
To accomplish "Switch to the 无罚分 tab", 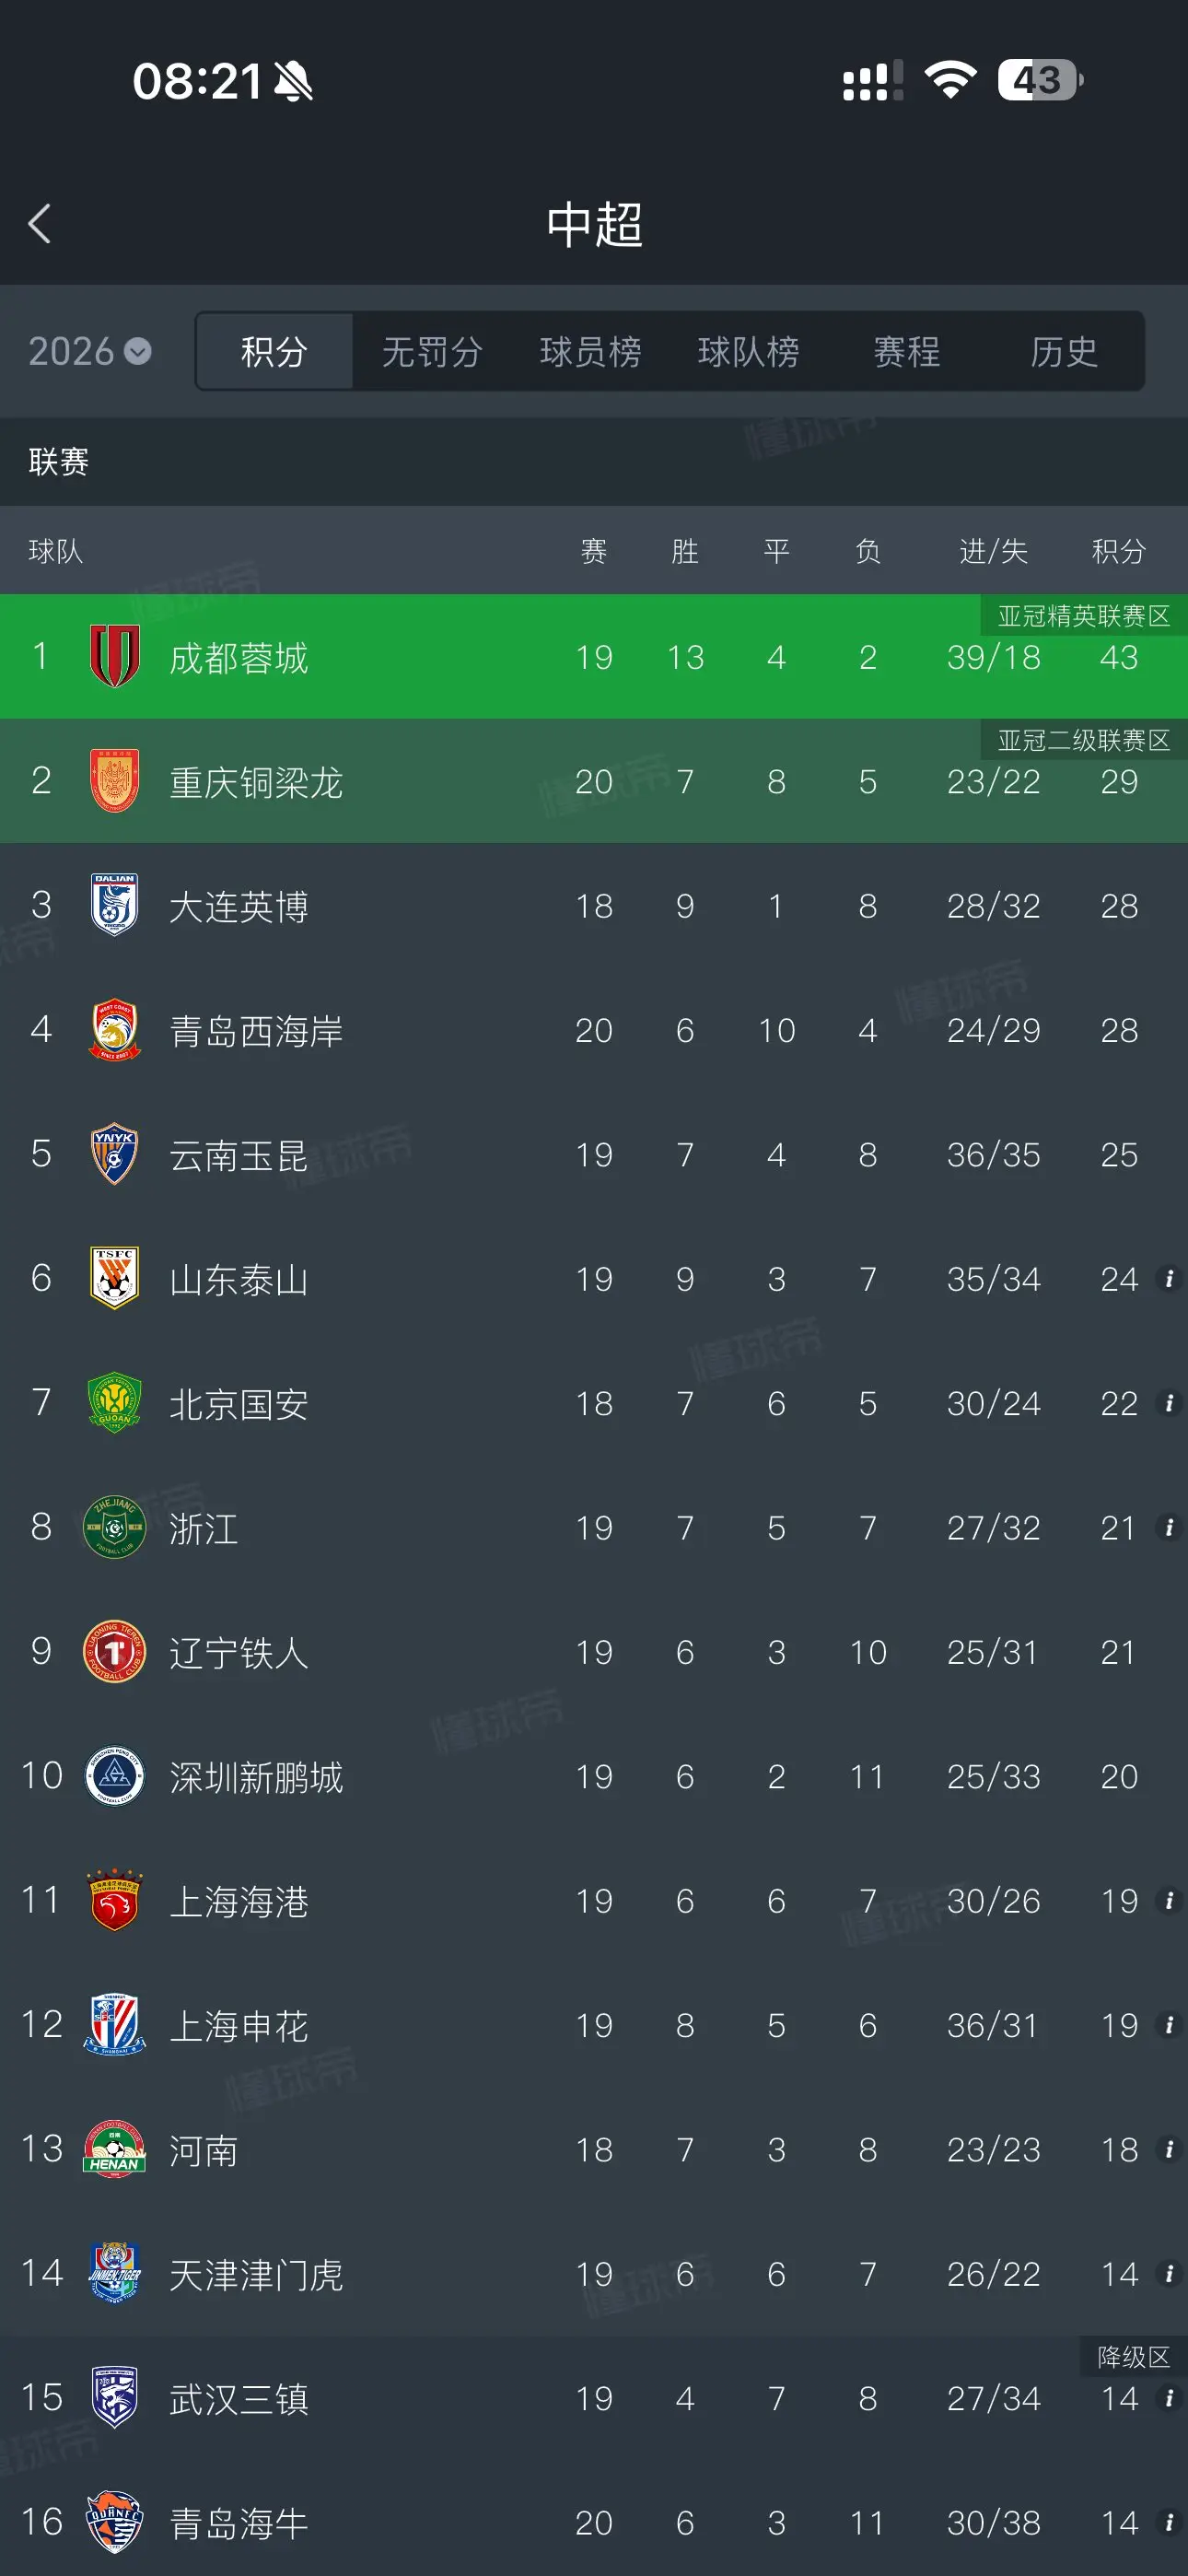I will tap(432, 351).
